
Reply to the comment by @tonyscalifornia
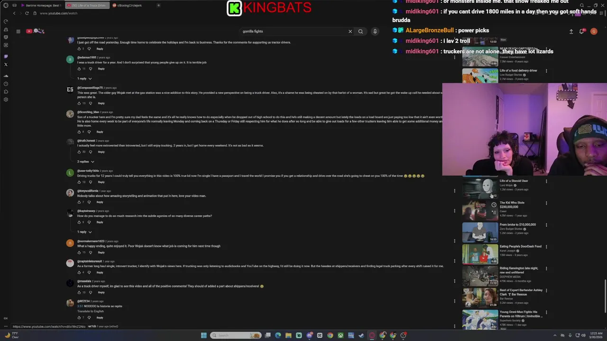tap(100, 202)
